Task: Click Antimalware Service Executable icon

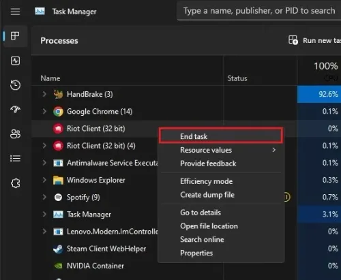Action: [58, 163]
